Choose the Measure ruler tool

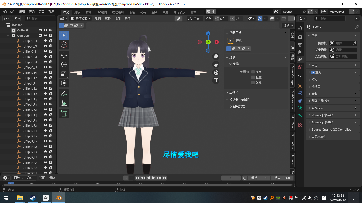tap(64, 103)
